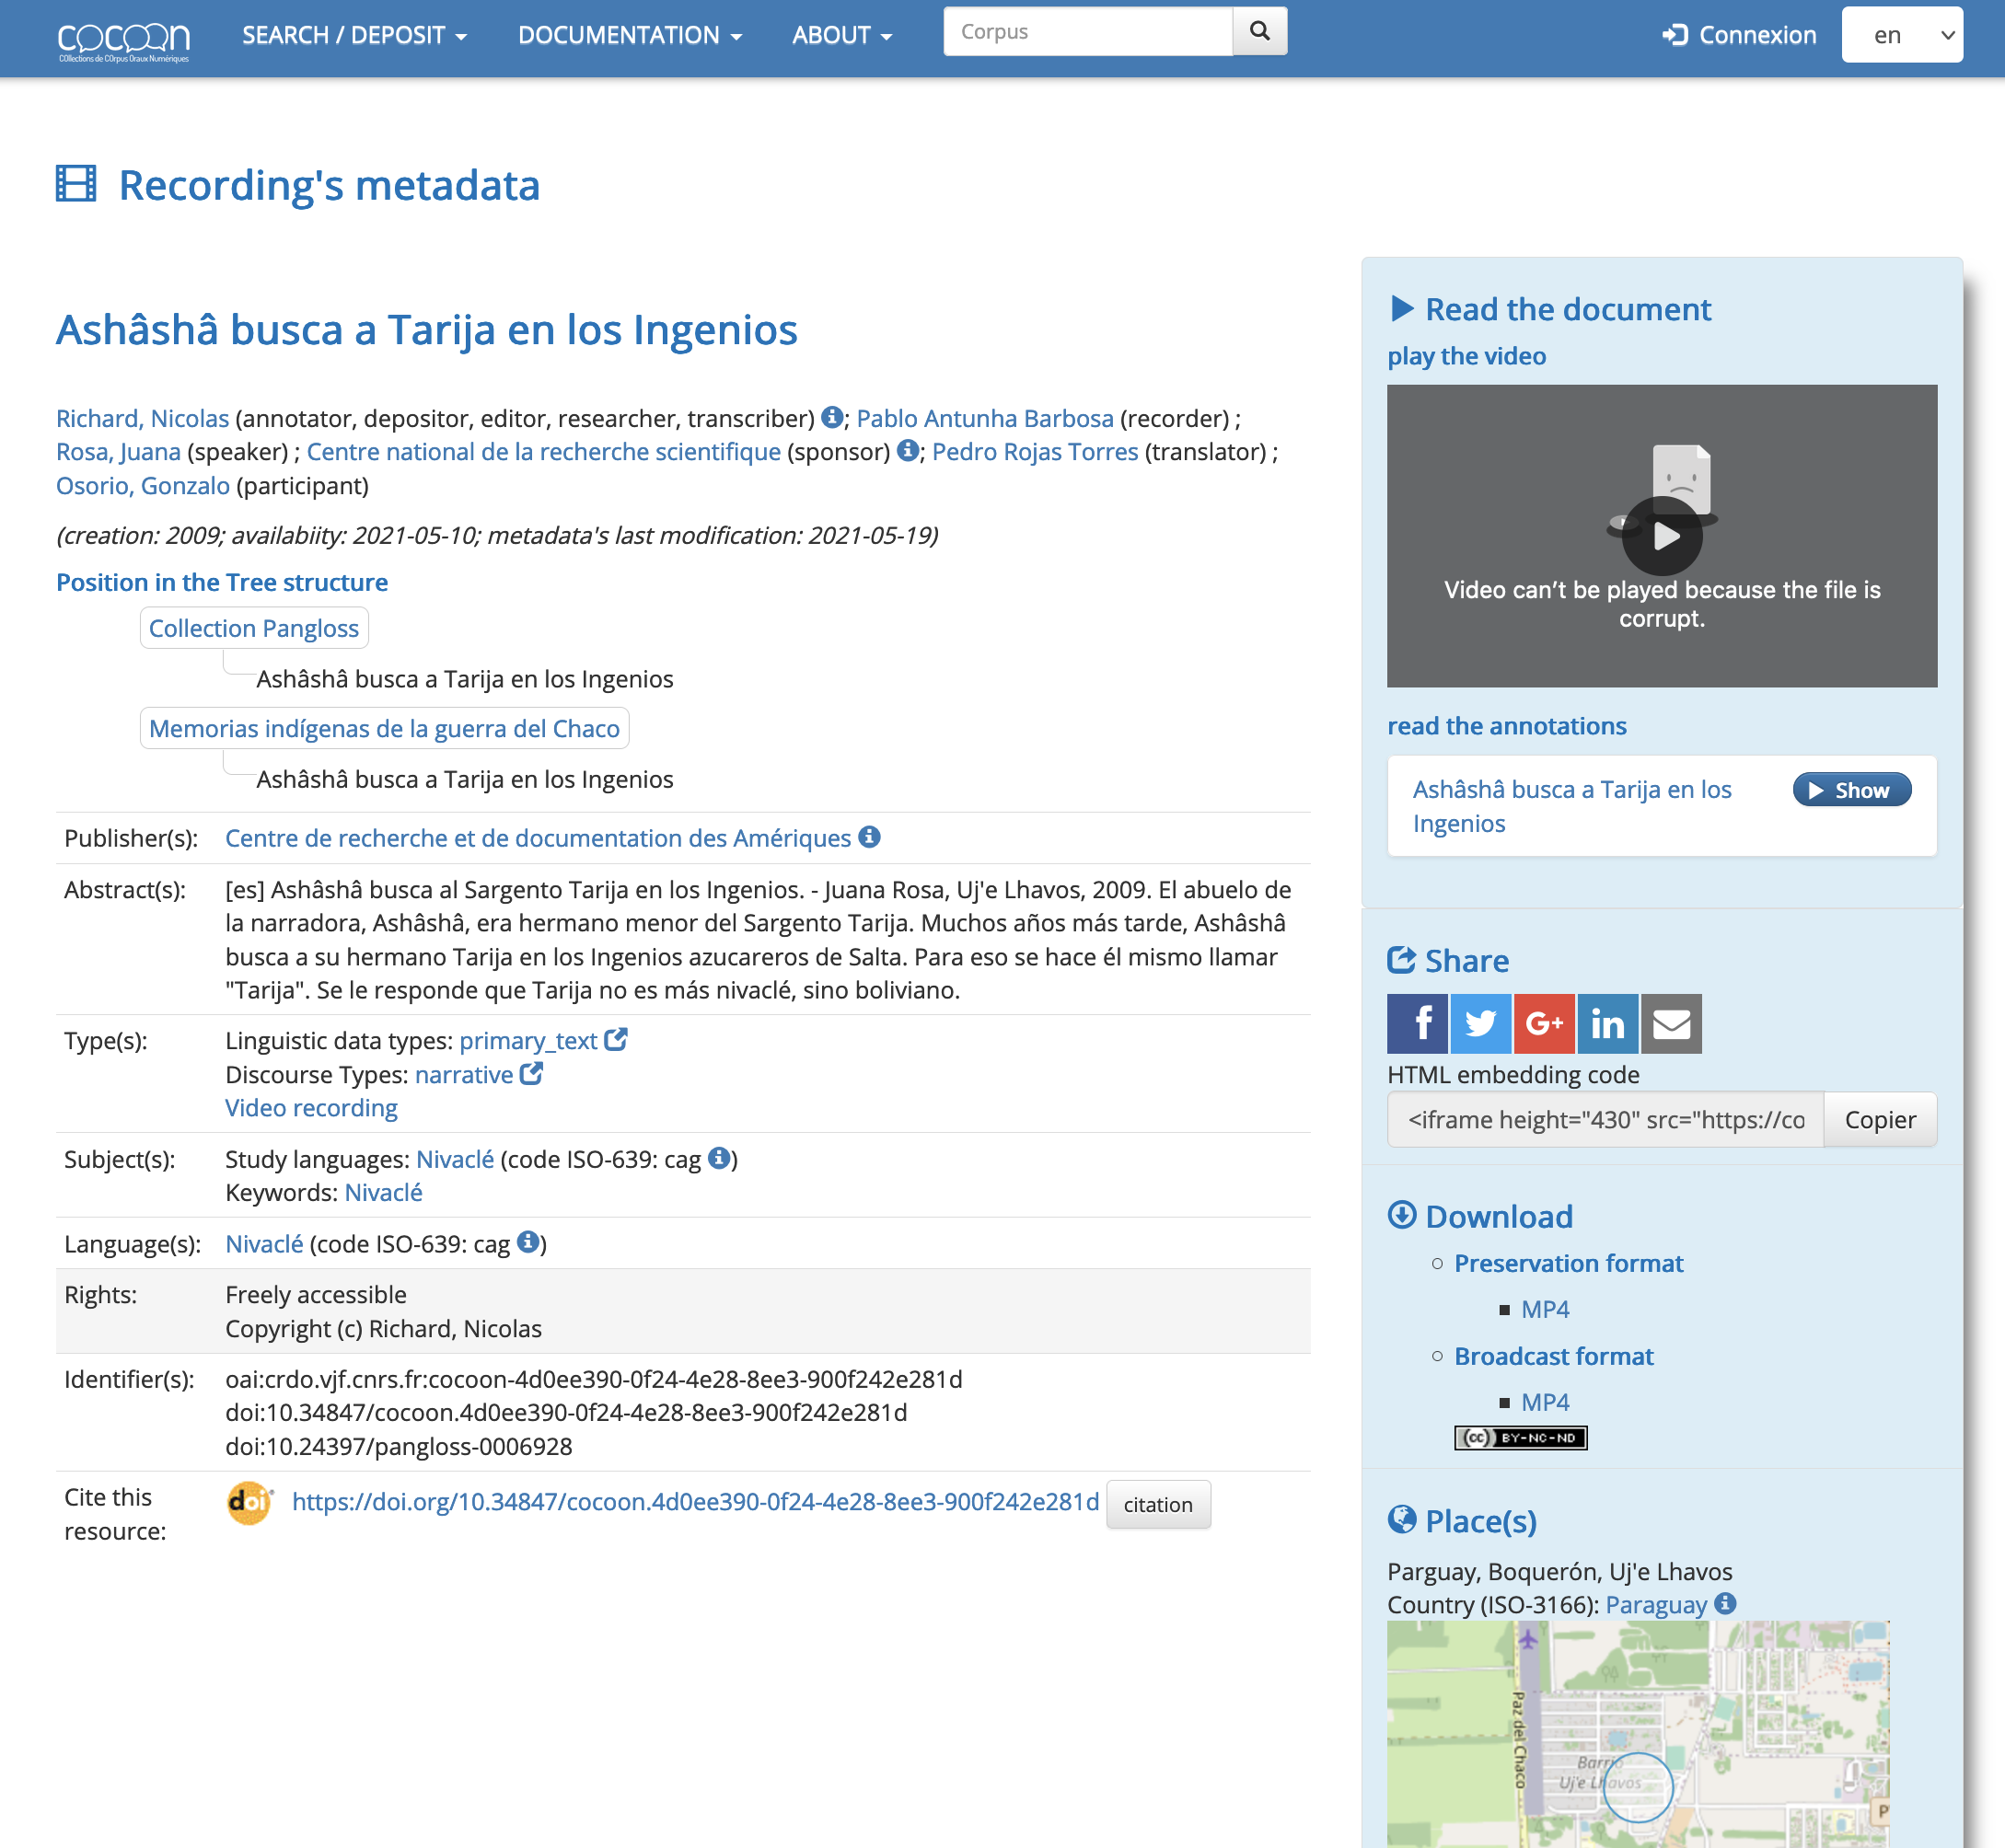Share on Google Plus

(1545, 1023)
